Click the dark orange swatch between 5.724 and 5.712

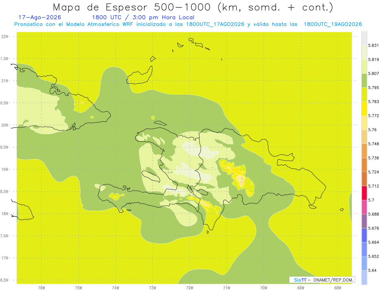[364, 179]
